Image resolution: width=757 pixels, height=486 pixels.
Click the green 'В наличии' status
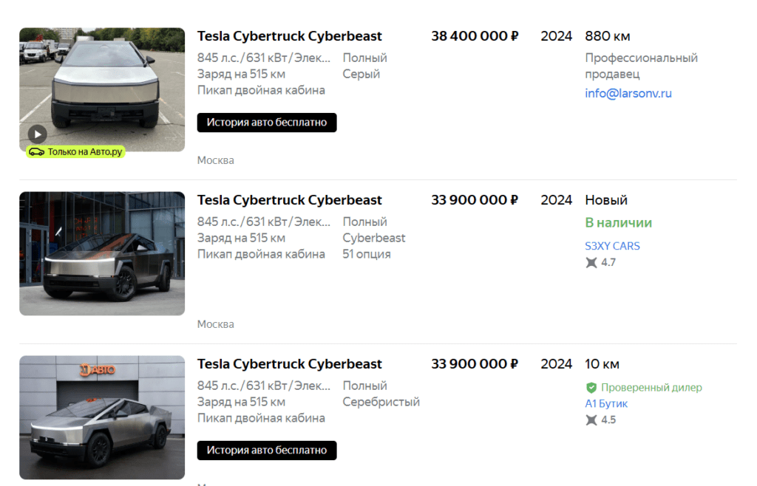619,223
